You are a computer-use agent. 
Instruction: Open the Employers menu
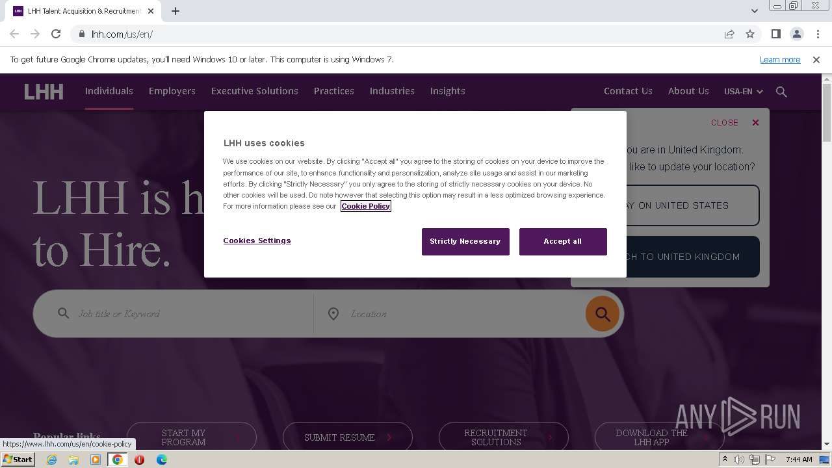[x=172, y=91]
